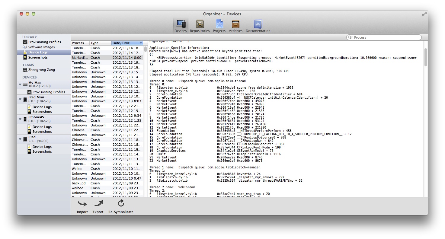Collapse the iPad Mini disclosure triangle
The width and height of the screenshot is (445, 239).
20,99
